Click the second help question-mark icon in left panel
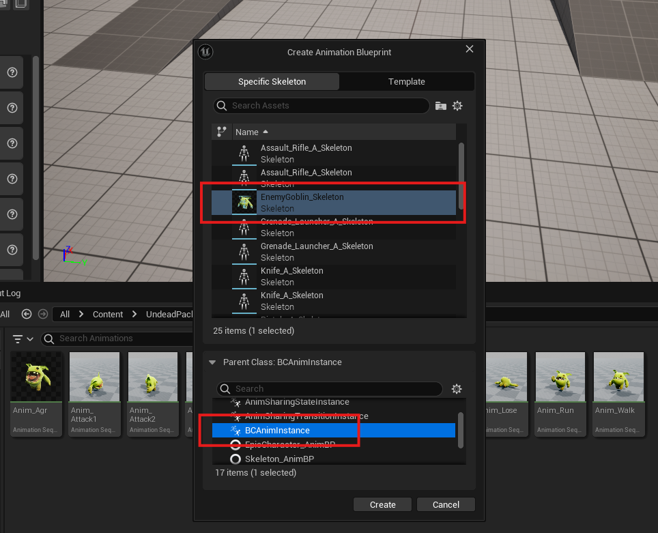Viewport: 658px width, 533px height. [x=12, y=108]
